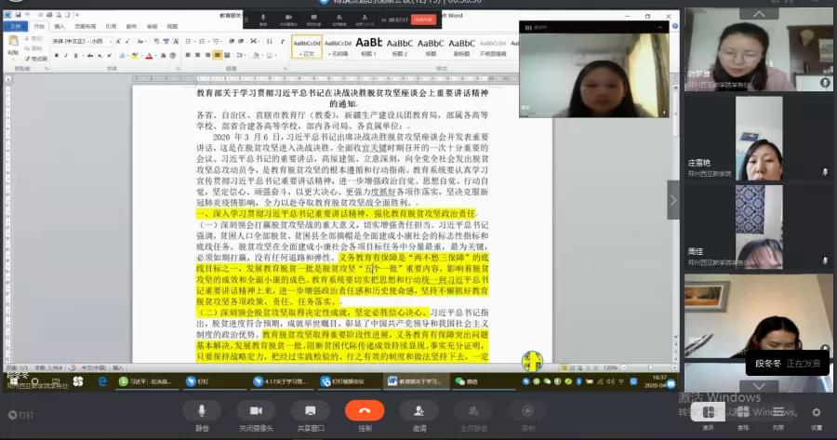Image resolution: width=837 pixels, height=440 pixels.
Task: Select 庄雪艳 participant video tile
Action: coord(759,138)
